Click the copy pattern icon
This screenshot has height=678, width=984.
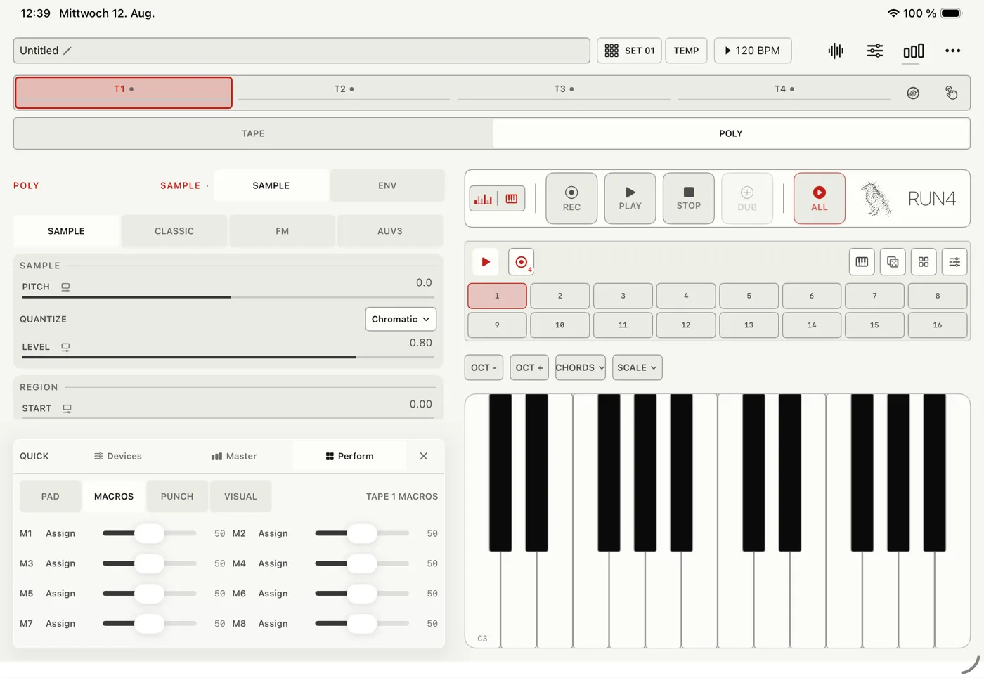[x=893, y=262]
